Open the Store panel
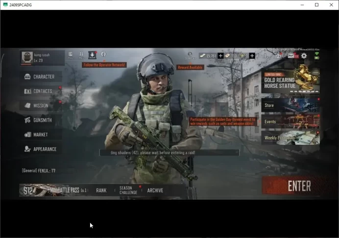Viewport: 339px width, 238px height. [x=291, y=105]
